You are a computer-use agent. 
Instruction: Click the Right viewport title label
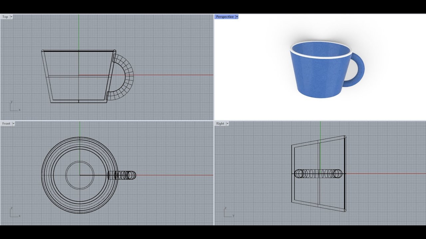(x=220, y=123)
